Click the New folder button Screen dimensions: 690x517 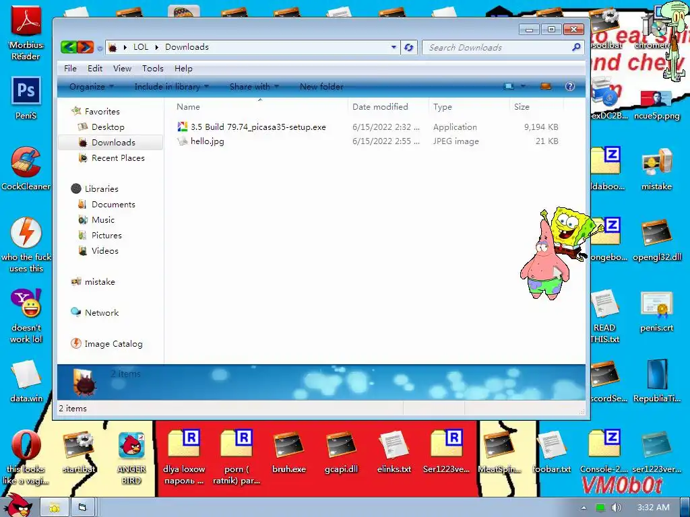(321, 87)
